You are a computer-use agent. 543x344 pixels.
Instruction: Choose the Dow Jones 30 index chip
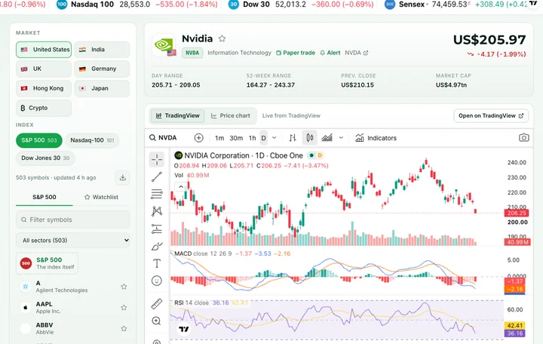tap(45, 158)
